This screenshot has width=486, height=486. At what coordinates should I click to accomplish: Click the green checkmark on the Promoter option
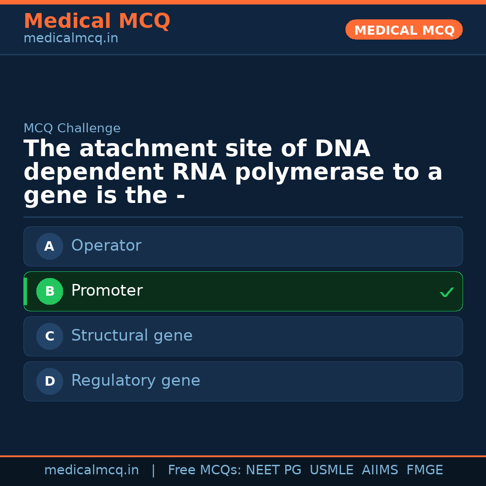tap(447, 292)
